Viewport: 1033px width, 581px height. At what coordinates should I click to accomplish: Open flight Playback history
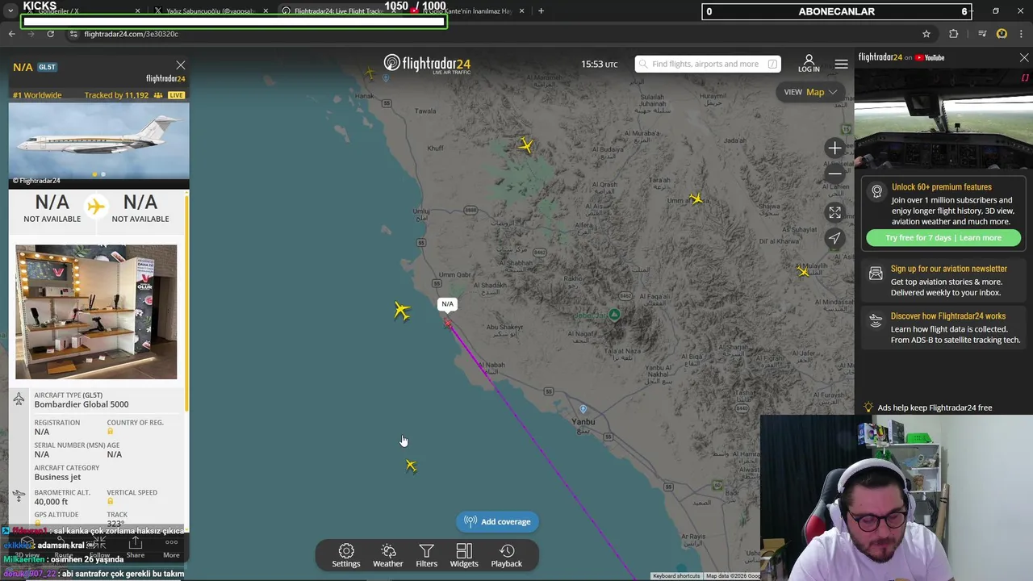pyautogui.click(x=507, y=556)
